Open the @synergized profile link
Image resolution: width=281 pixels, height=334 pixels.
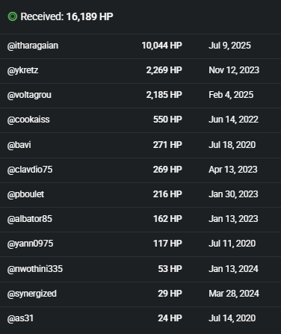coord(32,294)
